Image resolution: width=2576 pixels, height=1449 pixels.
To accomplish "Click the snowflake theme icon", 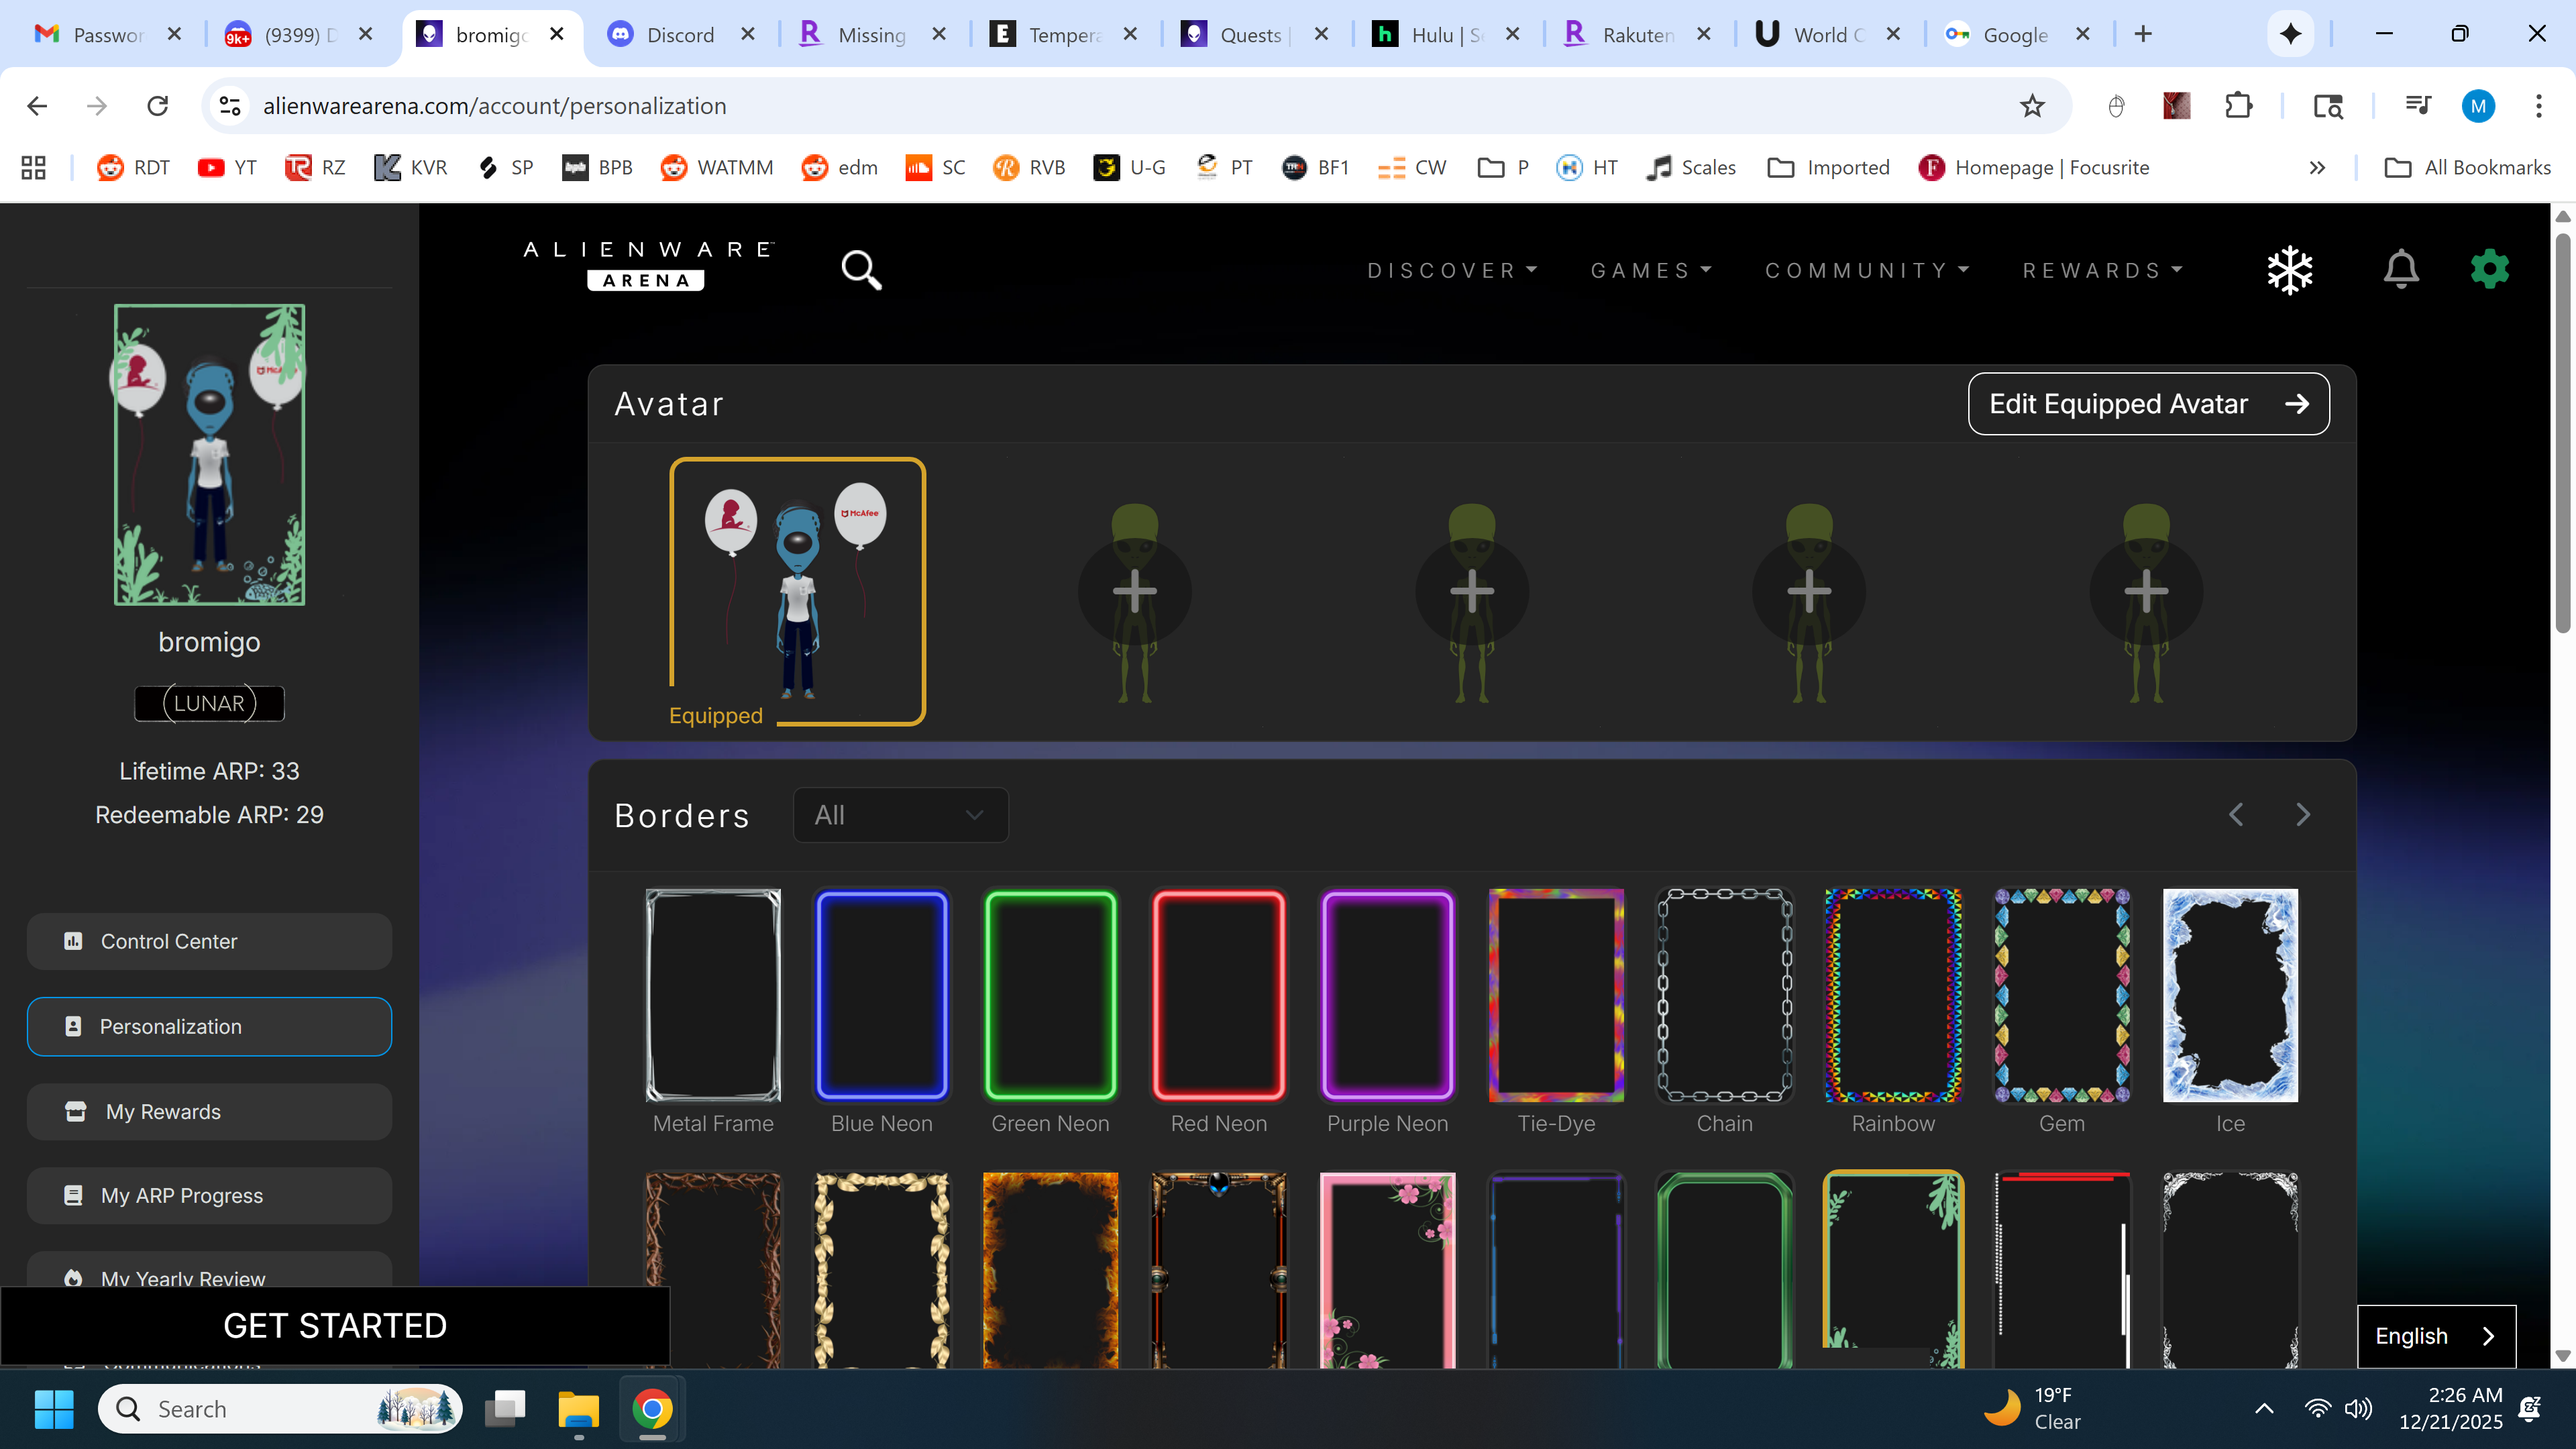I will point(2290,270).
